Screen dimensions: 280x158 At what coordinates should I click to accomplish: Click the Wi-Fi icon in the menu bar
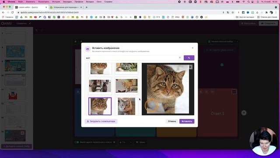(x=244, y=2)
